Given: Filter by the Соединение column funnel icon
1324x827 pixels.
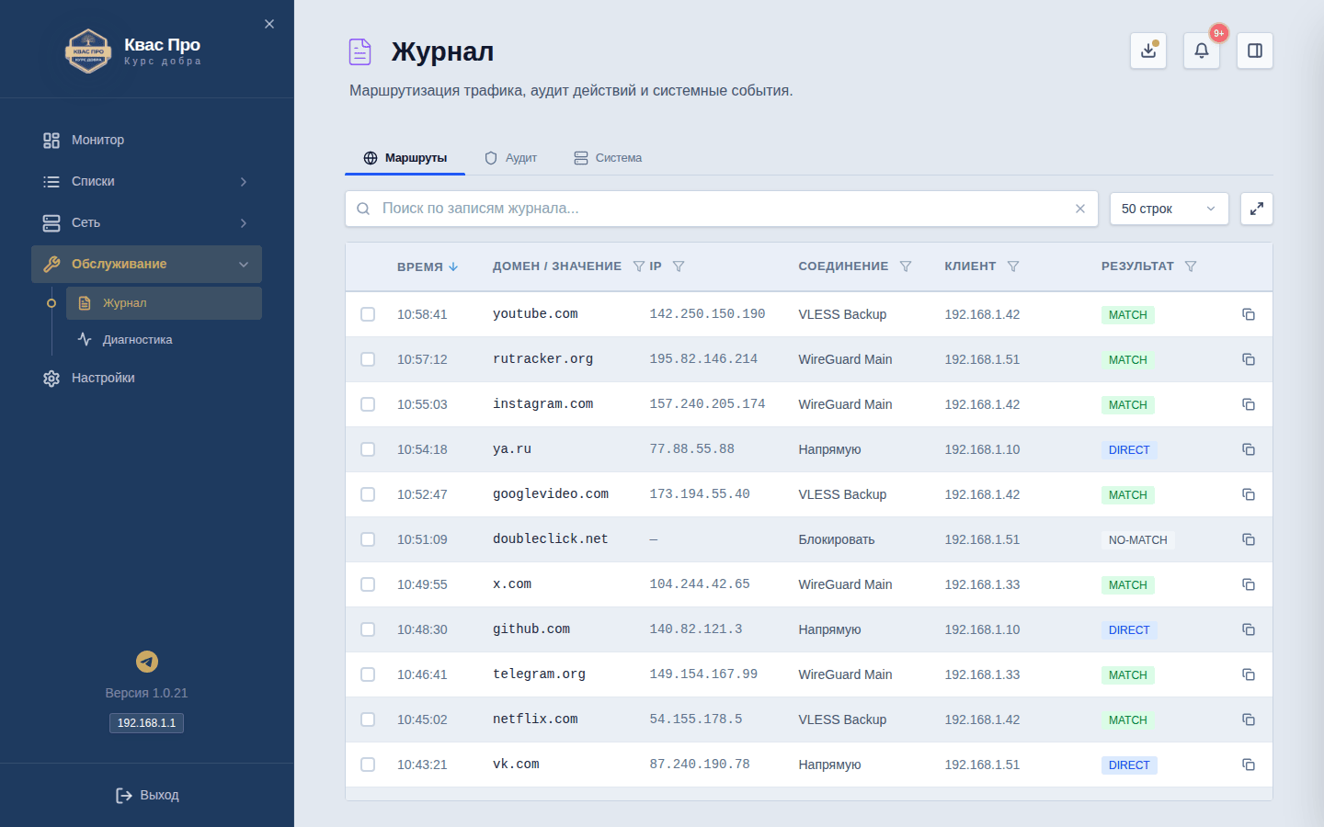Looking at the screenshot, I should pos(906,266).
